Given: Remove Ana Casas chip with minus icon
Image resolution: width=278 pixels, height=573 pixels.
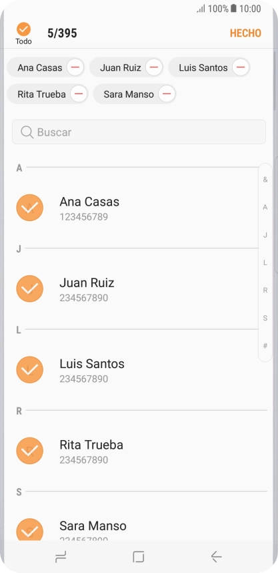Looking at the screenshot, I should point(75,67).
